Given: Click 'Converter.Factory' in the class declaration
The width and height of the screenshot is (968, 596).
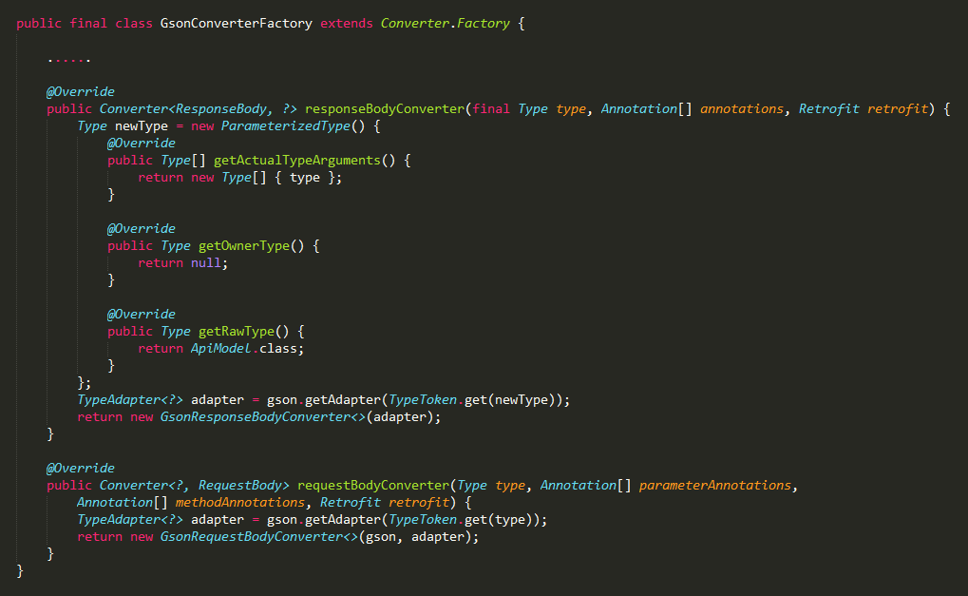Looking at the screenshot, I should click(x=446, y=24).
